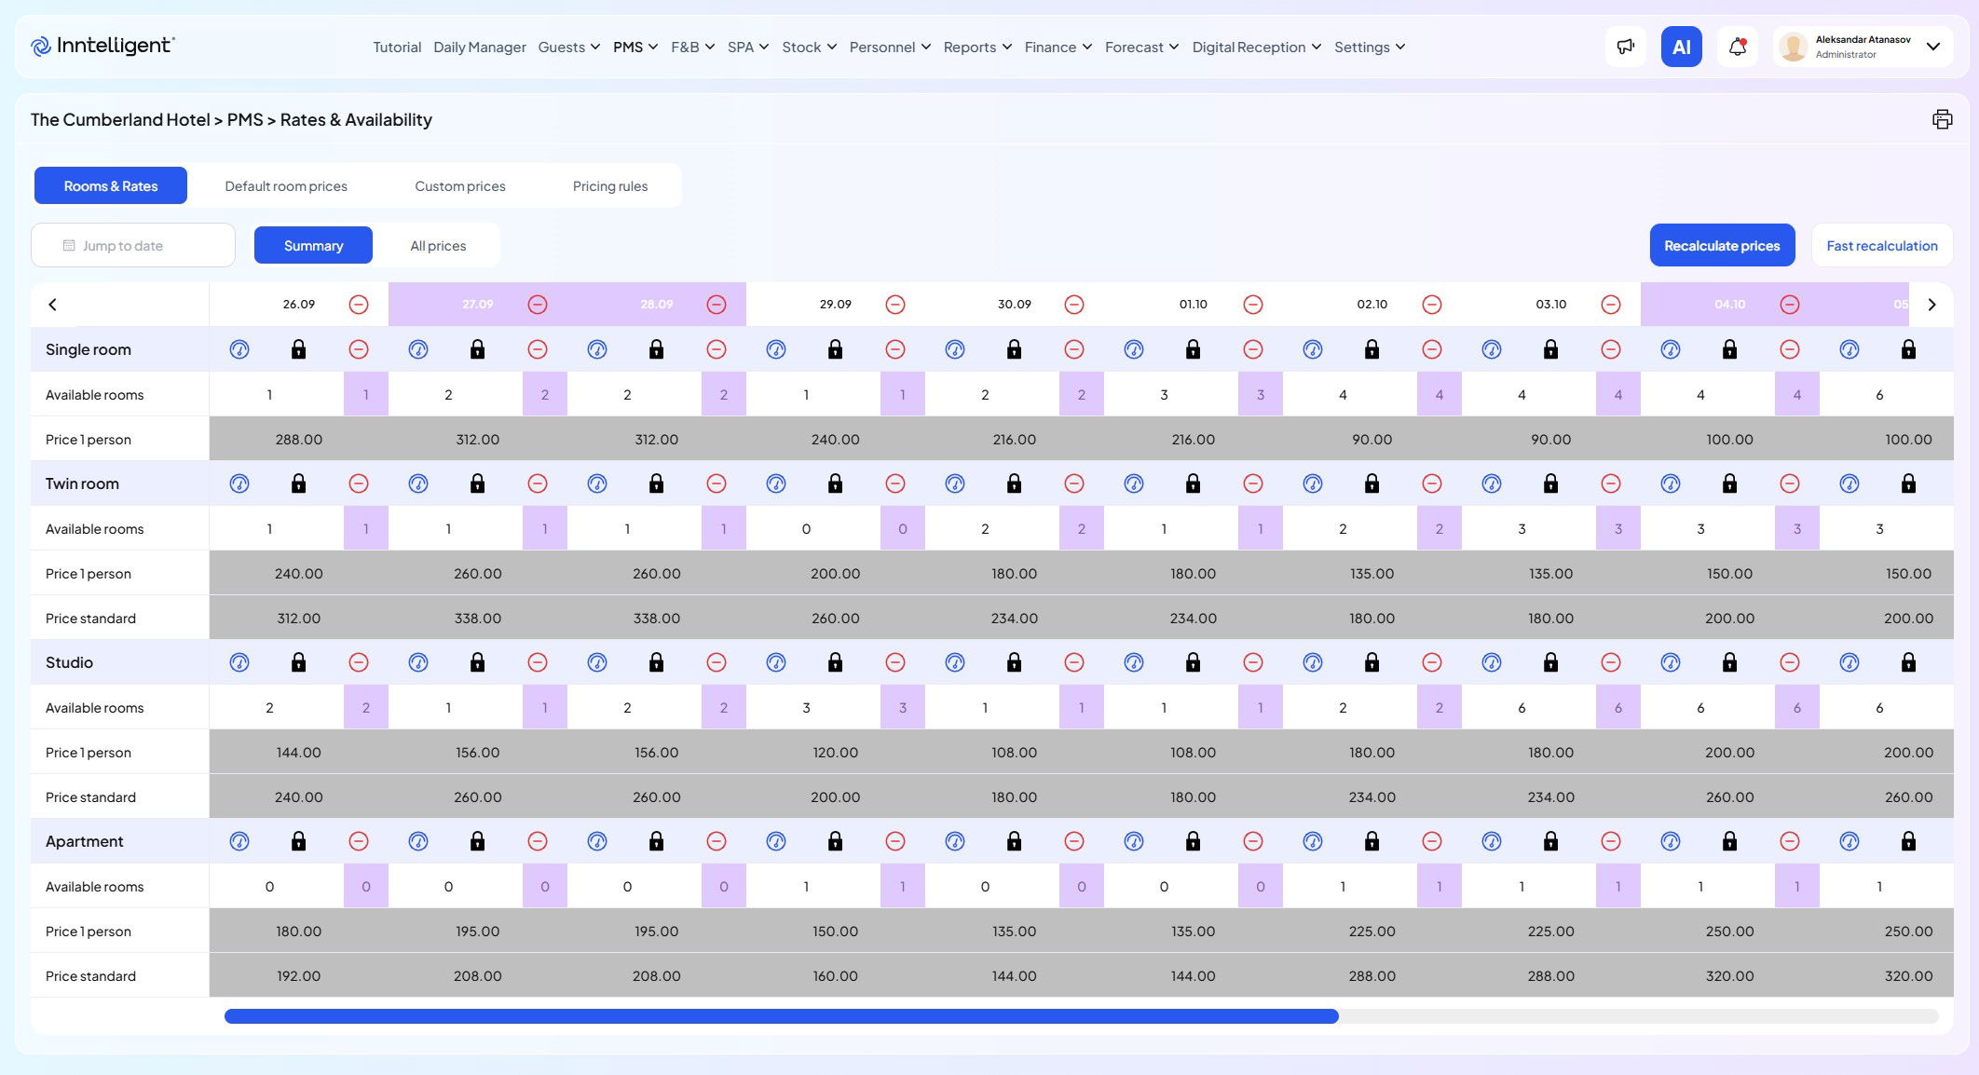Click the print icon in page header
The height and width of the screenshot is (1075, 1979).
click(1942, 119)
